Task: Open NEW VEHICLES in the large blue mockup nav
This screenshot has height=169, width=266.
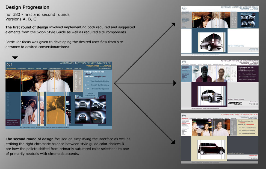Action: click(x=11, y=69)
